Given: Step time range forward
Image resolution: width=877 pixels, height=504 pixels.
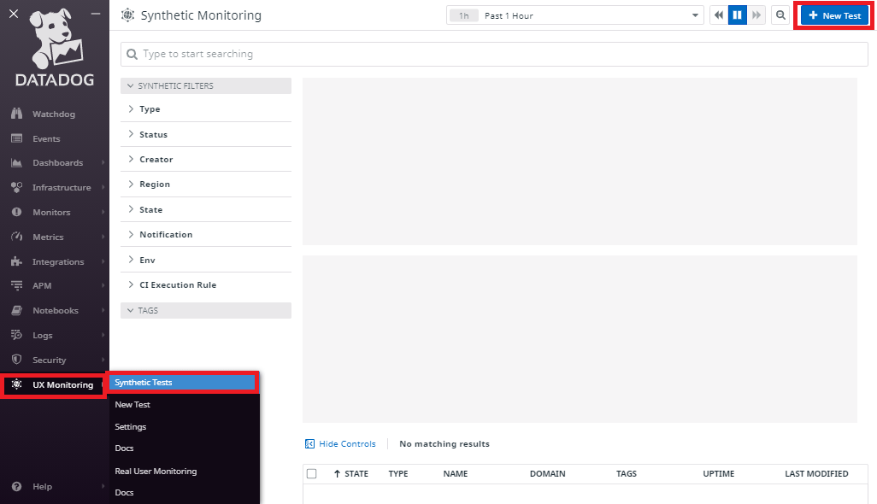Looking at the screenshot, I should pyautogui.click(x=756, y=15).
